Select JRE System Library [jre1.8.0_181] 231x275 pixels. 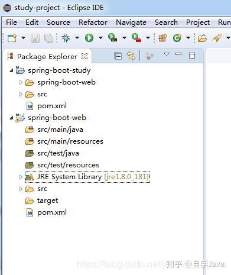tap(93, 177)
